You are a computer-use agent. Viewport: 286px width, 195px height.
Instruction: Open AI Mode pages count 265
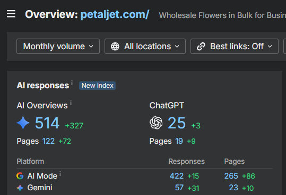tap(231, 176)
